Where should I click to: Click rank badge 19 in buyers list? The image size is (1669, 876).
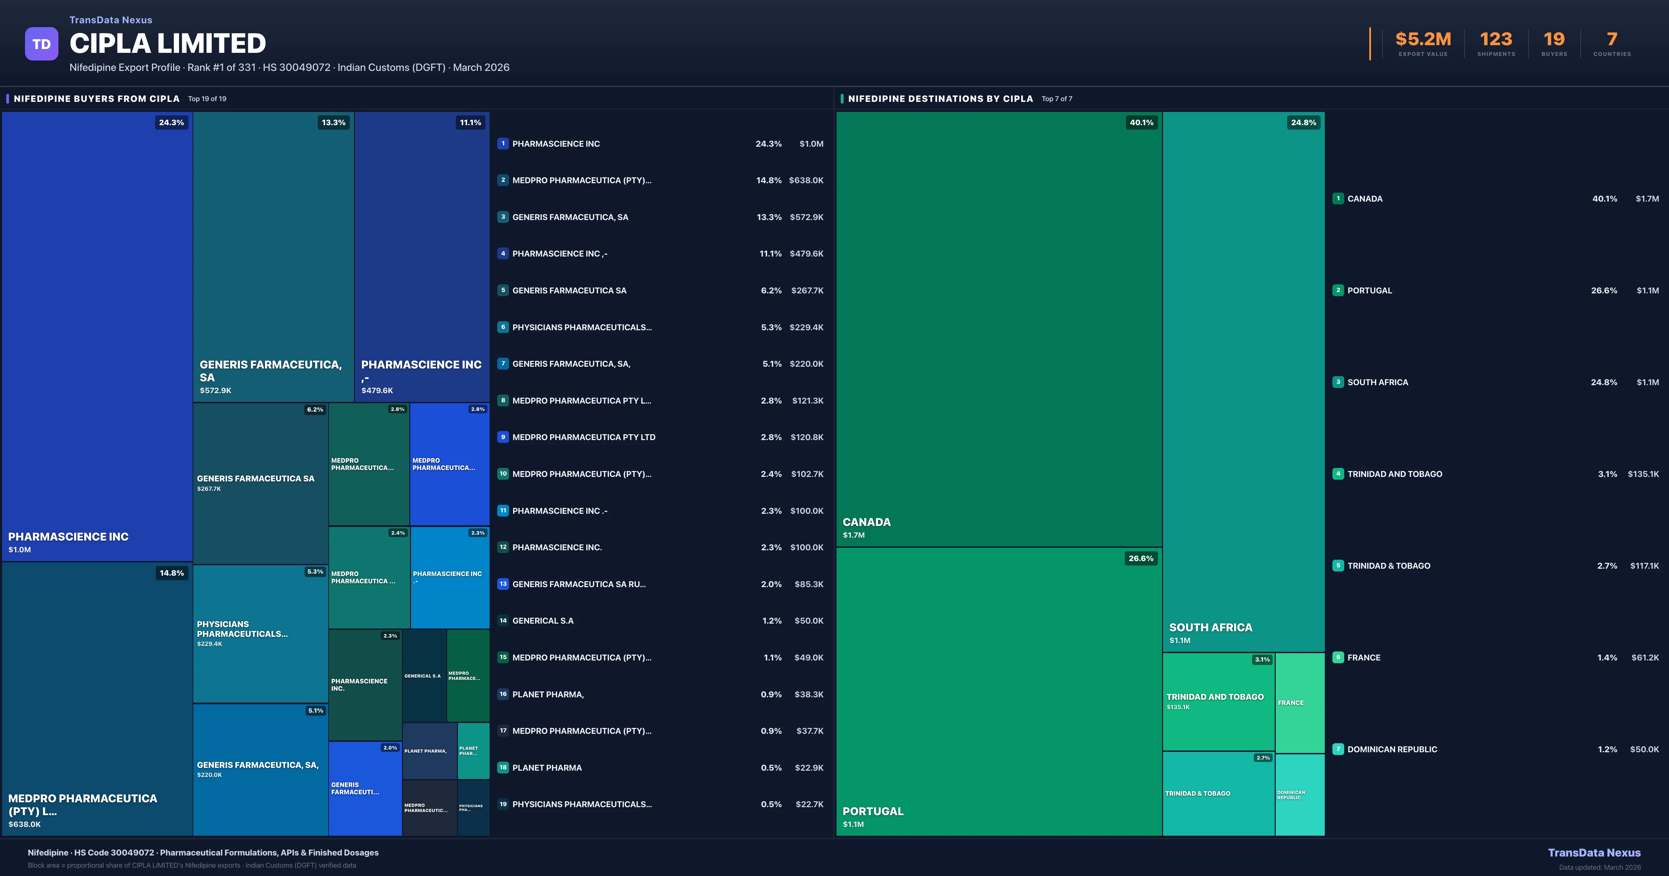[x=503, y=804]
